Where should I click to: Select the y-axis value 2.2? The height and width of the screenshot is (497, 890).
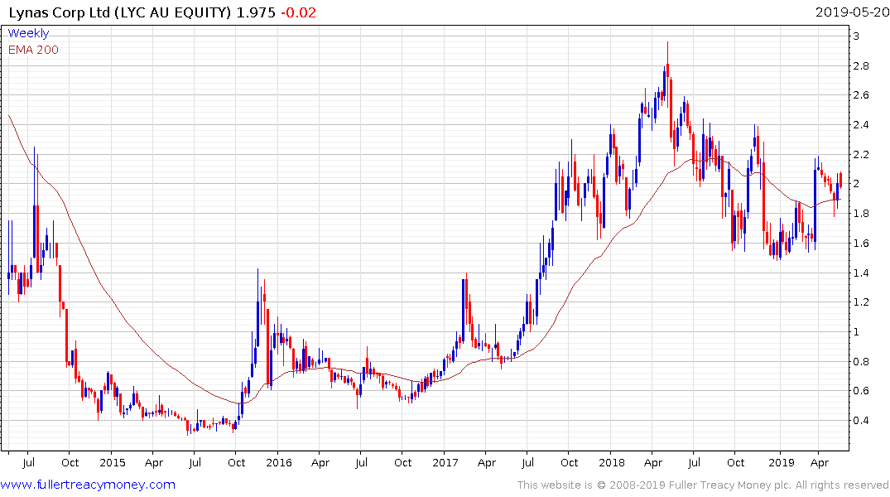pos(861,155)
